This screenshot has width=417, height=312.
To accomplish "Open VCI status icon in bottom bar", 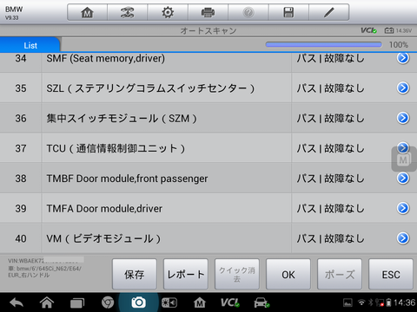I will [230, 302].
